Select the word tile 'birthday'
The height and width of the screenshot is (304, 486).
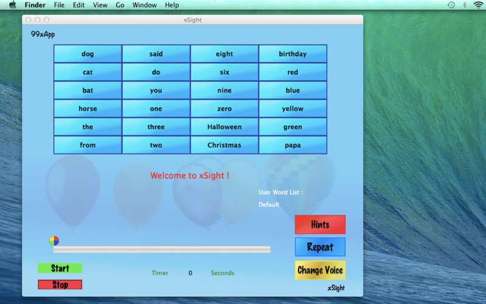pyautogui.click(x=293, y=54)
